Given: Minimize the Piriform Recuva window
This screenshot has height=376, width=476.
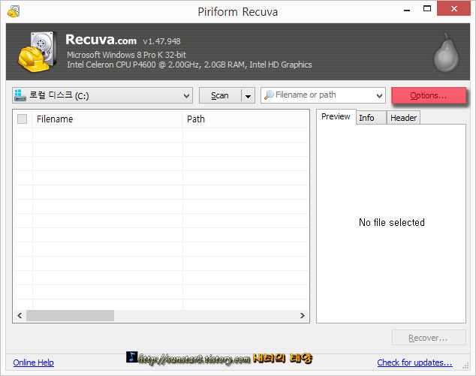Looking at the screenshot, I should (x=407, y=9).
